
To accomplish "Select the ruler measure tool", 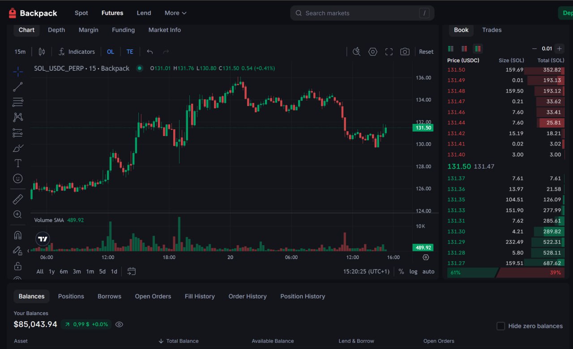I will pos(18,199).
